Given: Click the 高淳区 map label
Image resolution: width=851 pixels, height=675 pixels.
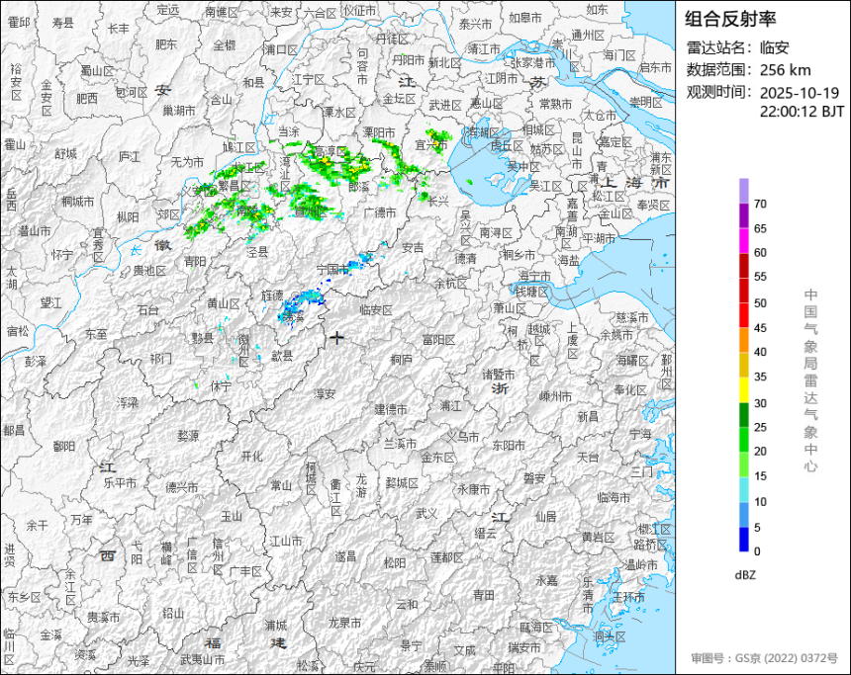Looking at the screenshot, I should click(331, 151).
